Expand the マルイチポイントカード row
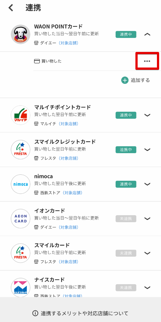Image resolution: width=161 pixels, height=322 pixels. [x=147, y=115]
